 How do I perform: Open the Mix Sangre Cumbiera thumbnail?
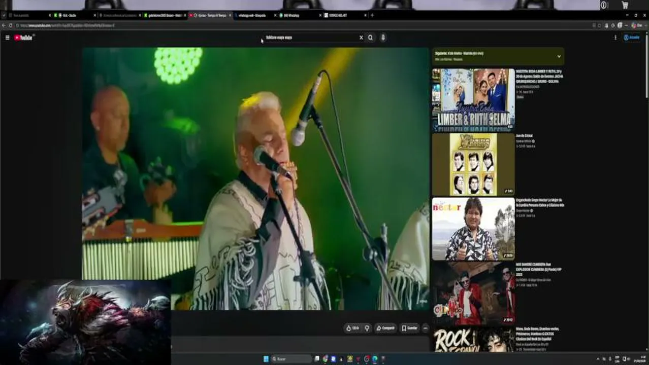473,294
